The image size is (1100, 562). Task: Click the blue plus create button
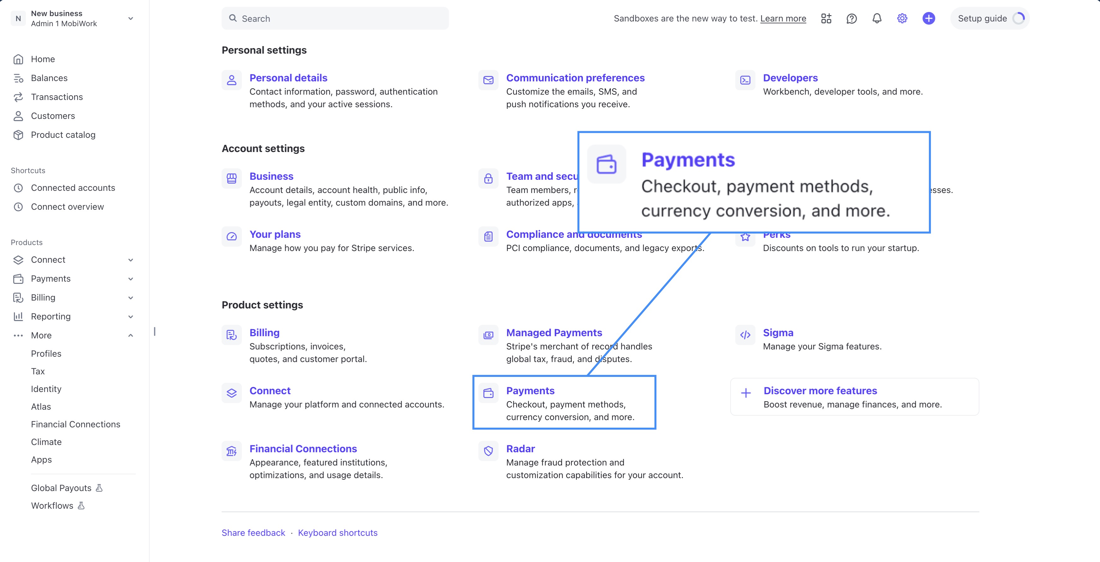pyautogui.click(x=928, y=18)
